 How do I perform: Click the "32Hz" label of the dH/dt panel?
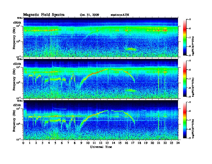point(20,18)
